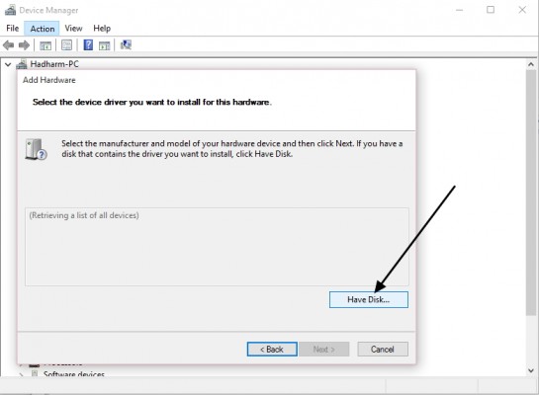
Task: Toggle the show/hide action pane icon
Action: [104, 45]
